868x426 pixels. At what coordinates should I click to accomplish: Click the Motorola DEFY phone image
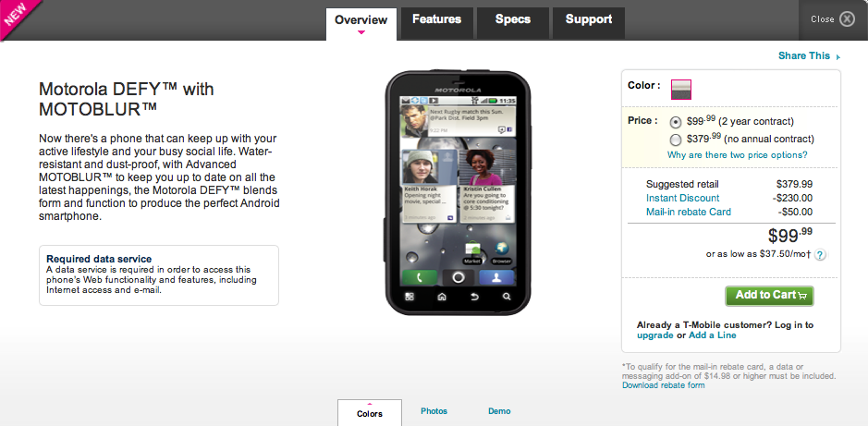(x=458, y=192)
